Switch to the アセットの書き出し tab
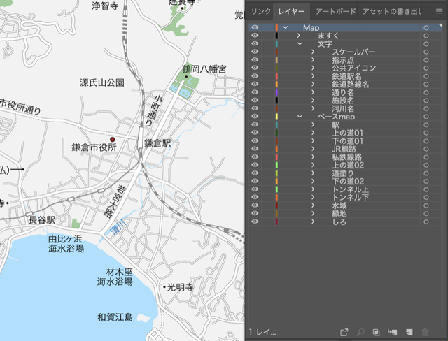The image size is (448, 341). coord(392,11)
